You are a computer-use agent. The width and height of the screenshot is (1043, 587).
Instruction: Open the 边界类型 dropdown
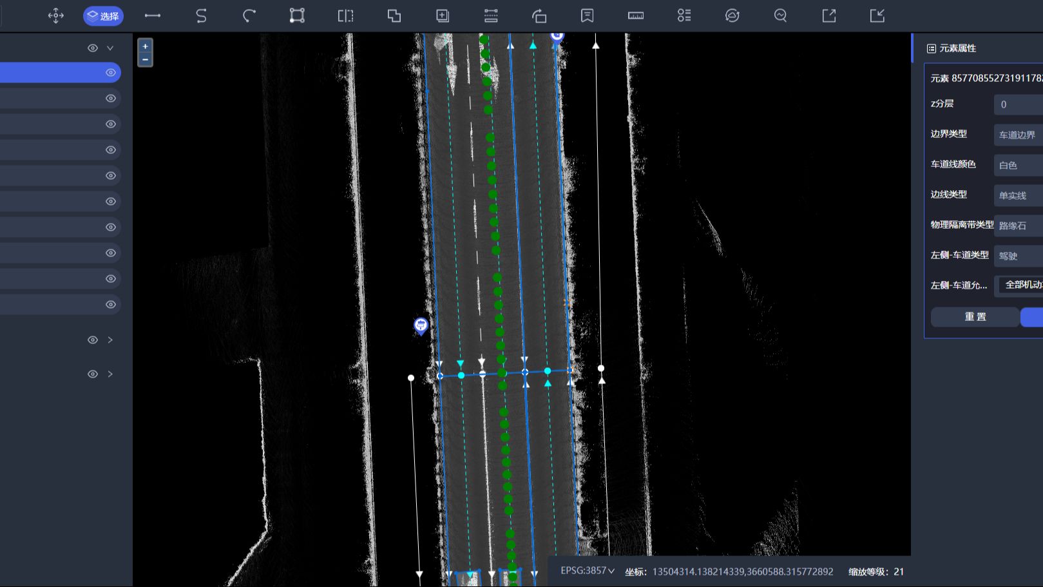[1019, 135]
